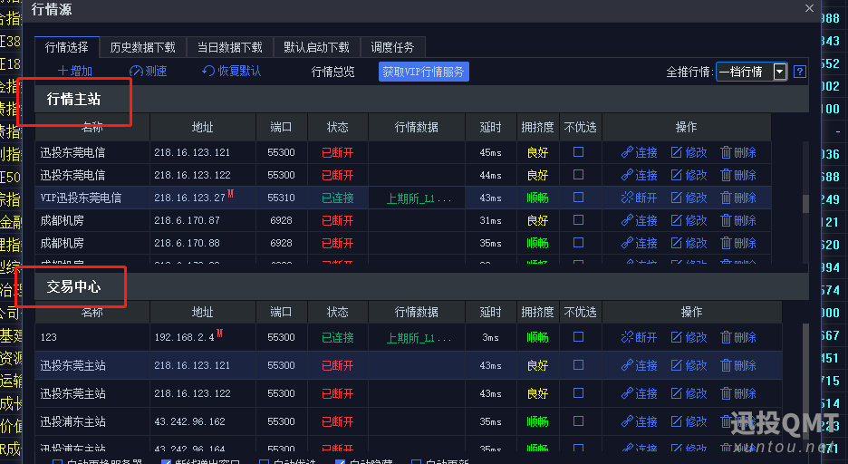This screenshot has width=848, height=464.
Task: Open the 行情总览 overview
Action: click(x=333, y=72)
